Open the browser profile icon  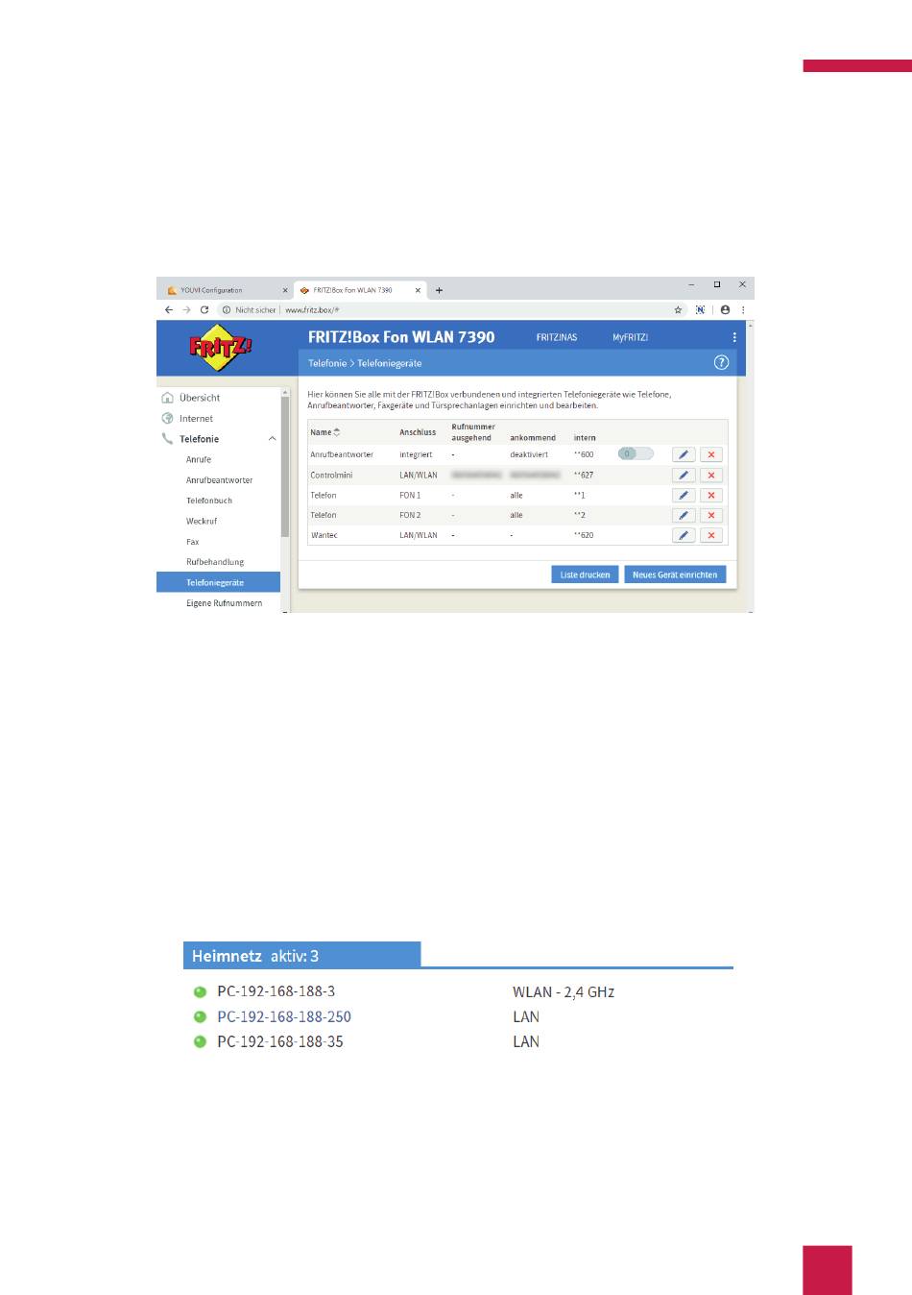pos(725,309)
